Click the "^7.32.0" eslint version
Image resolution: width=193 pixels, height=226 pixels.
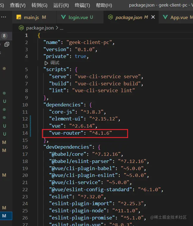[x=91, y=197]
